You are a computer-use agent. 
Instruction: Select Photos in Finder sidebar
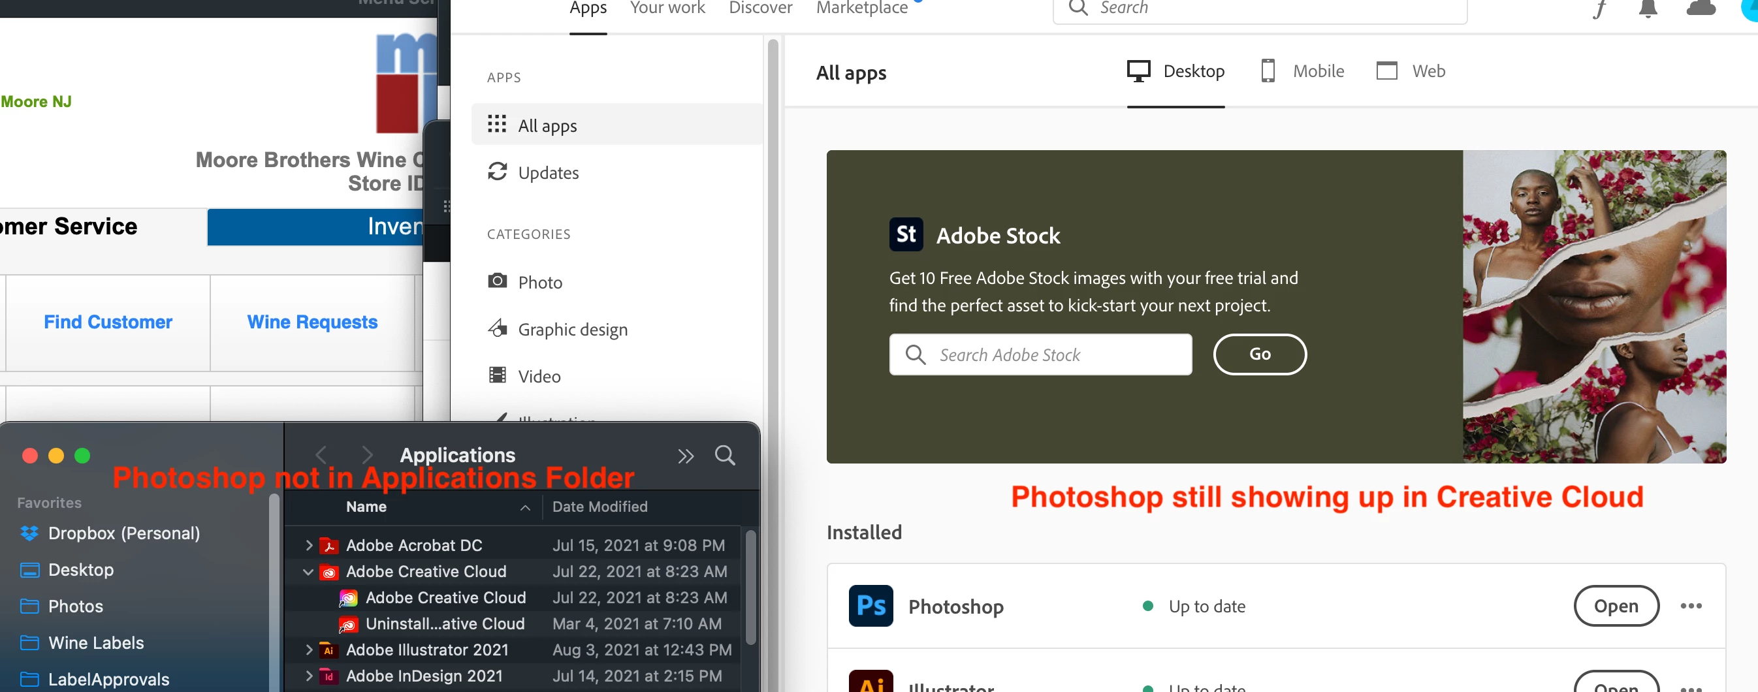click(x=75, y=606)
